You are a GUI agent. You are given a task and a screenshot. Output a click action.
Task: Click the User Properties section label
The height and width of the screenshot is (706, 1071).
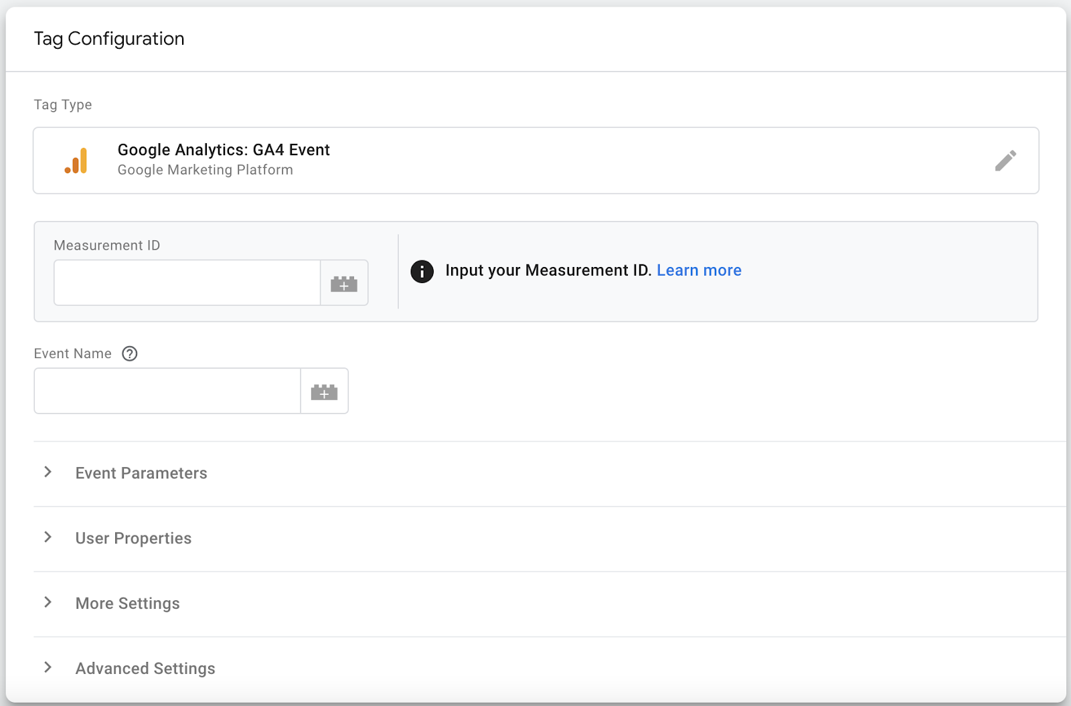tap(133, 538)
